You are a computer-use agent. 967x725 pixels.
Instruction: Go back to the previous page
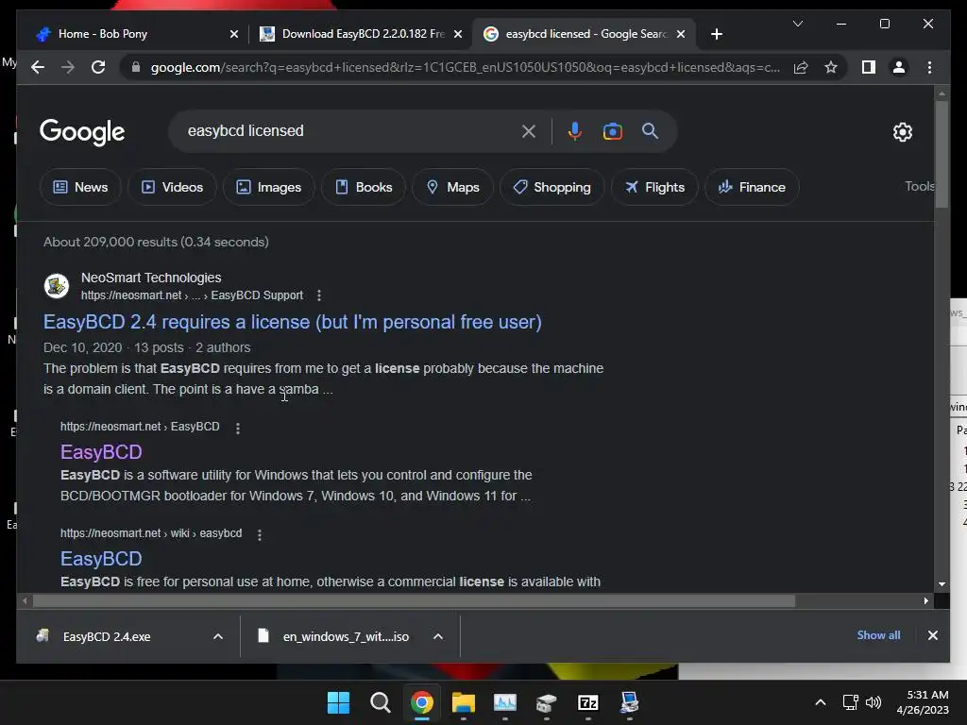[x=38, y=67]
